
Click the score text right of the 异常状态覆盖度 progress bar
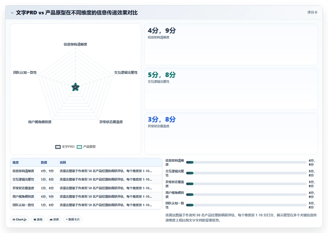312,184
